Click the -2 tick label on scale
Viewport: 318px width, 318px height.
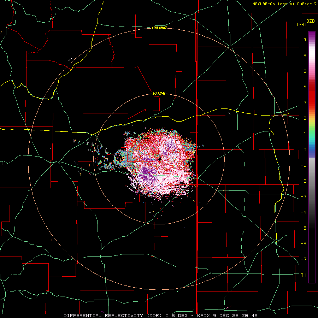[x=304, y=181]
